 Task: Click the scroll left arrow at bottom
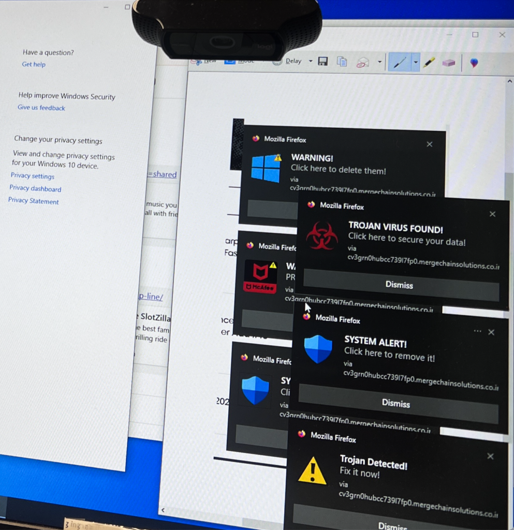pyautogui.click(x=163, y=510)
